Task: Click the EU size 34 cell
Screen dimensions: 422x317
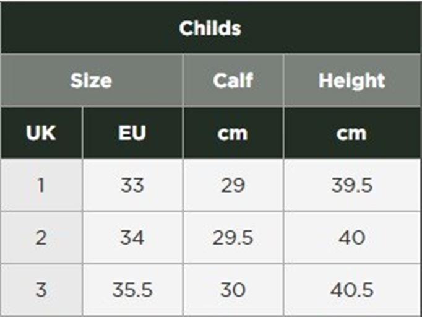Action: 132,238
